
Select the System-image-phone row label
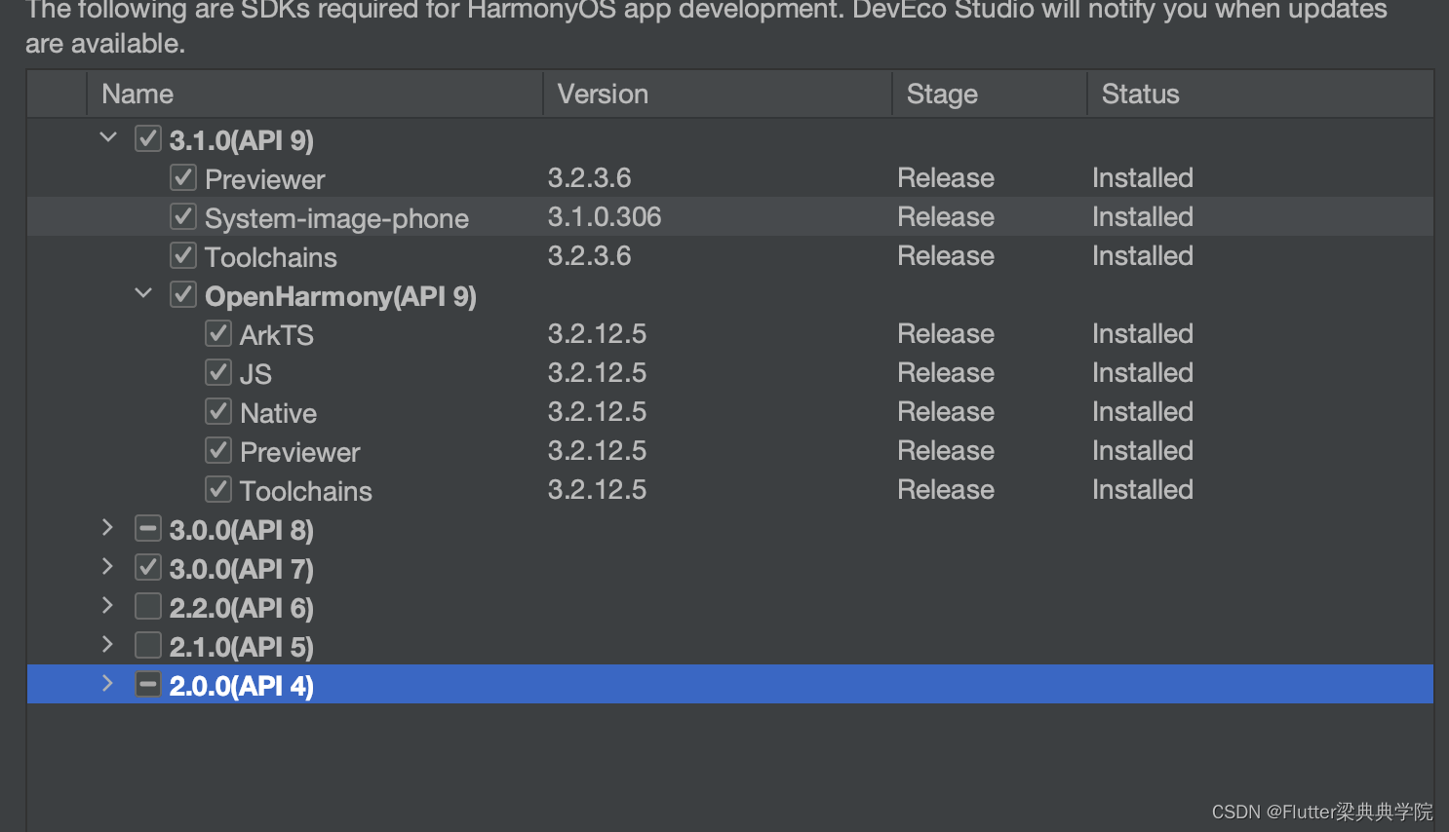(x=336, y=218)
